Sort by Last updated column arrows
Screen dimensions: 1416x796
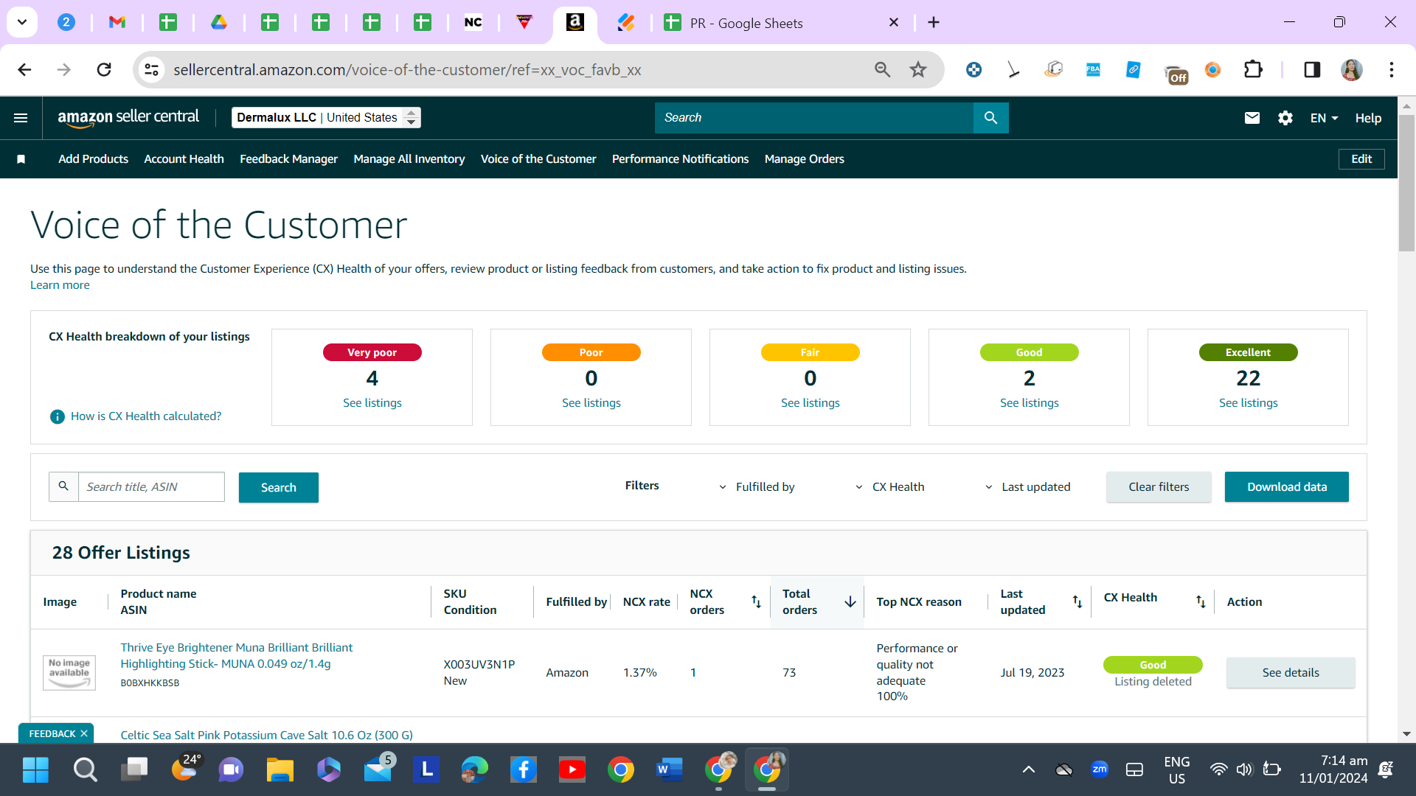[x=1077, y=602]
